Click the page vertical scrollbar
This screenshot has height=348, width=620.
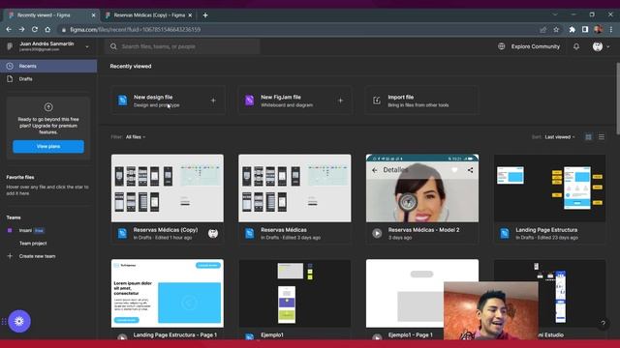tap(618, 99)
